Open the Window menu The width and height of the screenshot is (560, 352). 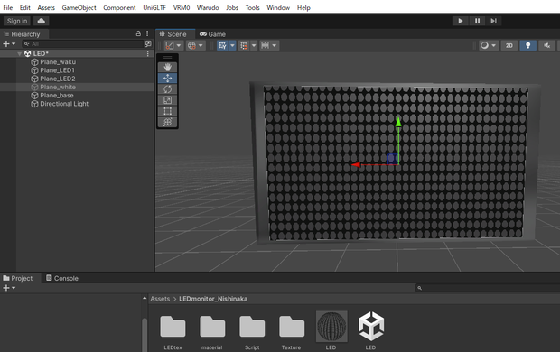(x=278, y=7)
